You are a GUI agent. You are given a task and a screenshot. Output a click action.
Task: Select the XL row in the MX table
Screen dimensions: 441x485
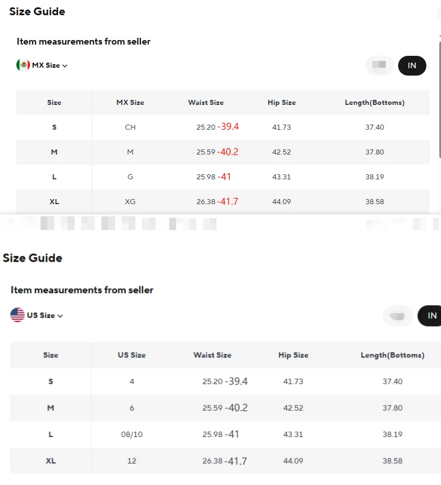(x=223, y=202)
